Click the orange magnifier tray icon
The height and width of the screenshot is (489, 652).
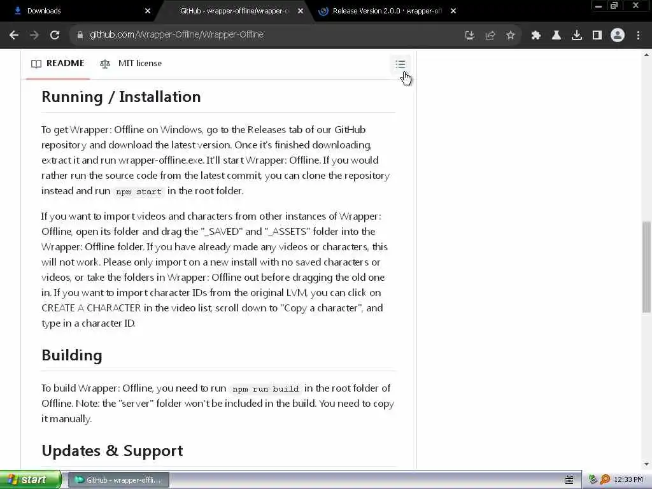tap(605, 480)
